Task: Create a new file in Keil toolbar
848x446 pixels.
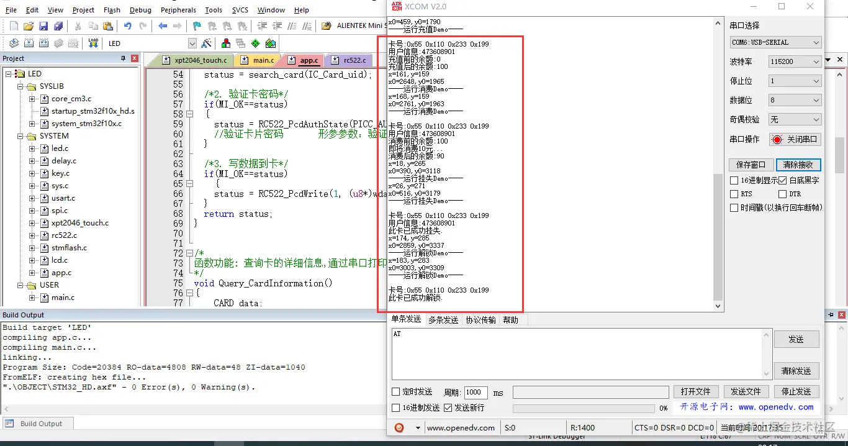Action: tap(14, 26)
